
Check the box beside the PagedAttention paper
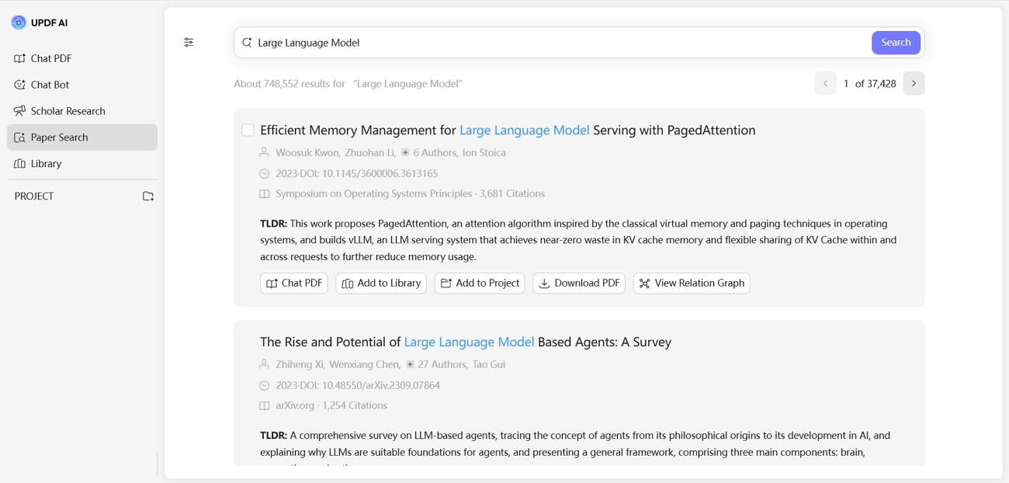click(248, 130)
